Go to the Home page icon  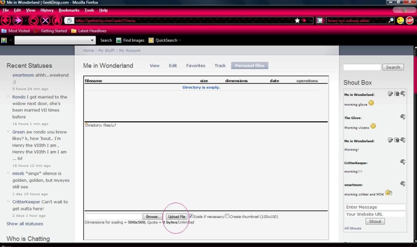(x=58, y=20)
